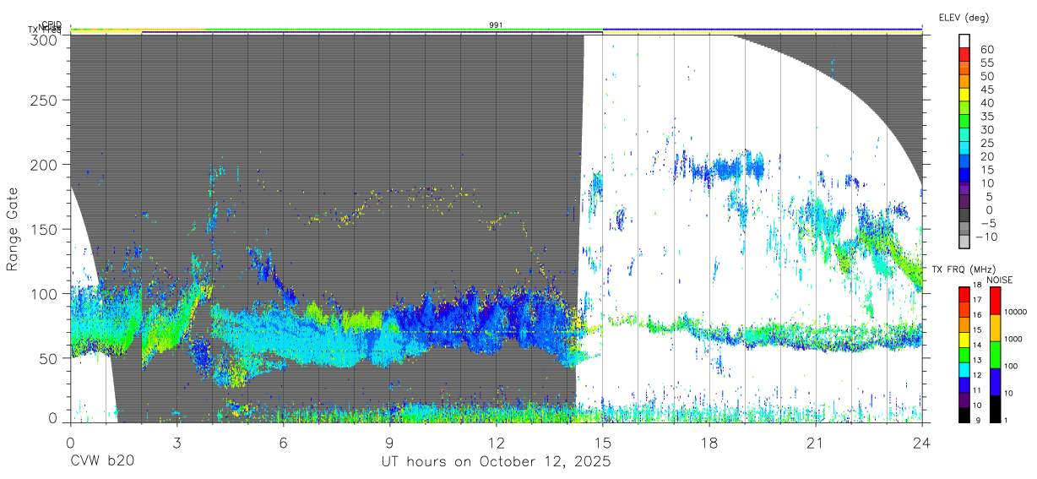Click the 'CVW b20' radar beam label

pos(101,462)
